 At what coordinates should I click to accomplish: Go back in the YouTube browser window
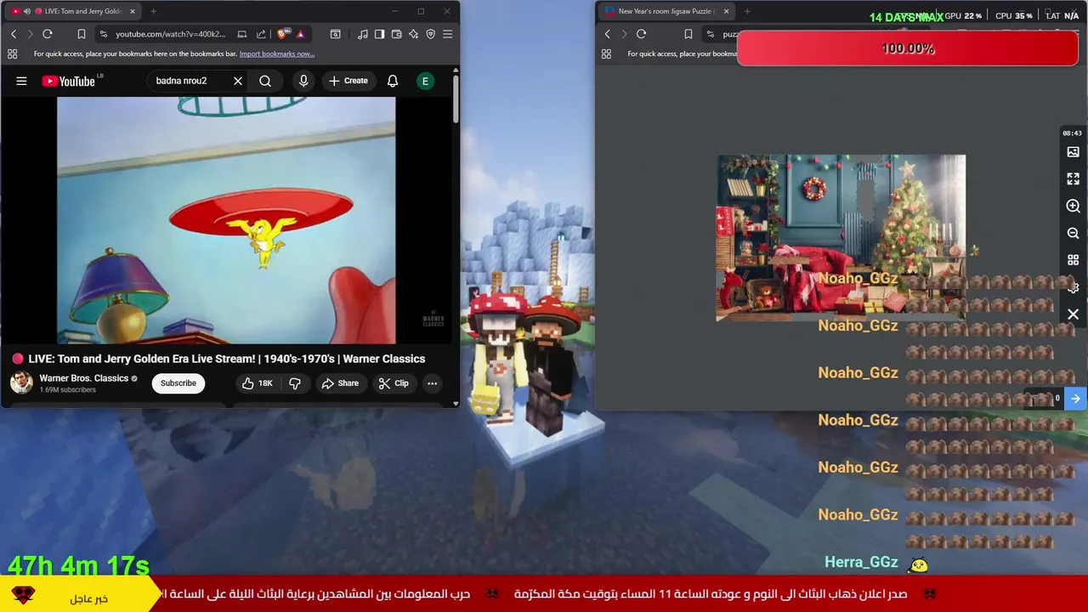pos(14,34)
